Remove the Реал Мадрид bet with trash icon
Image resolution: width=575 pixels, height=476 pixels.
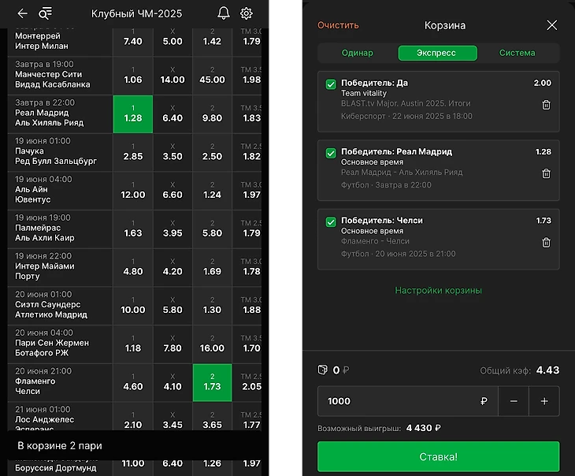pyautogui.click(x=546, y=173)
